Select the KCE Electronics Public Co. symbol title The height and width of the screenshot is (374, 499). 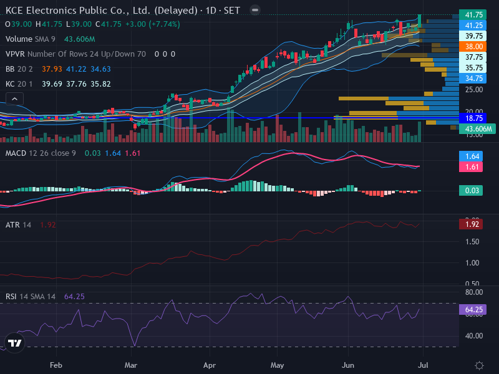(x=123, y=10)
